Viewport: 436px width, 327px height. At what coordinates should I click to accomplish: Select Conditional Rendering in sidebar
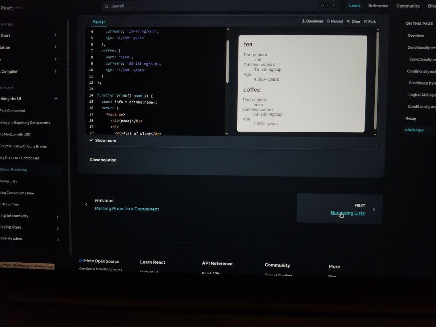(13, 170)
